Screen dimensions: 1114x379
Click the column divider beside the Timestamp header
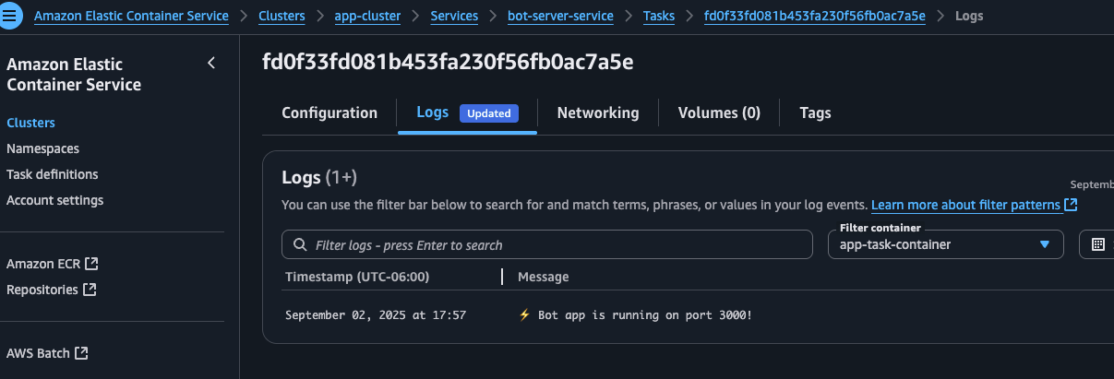click(x=502, y=277)
